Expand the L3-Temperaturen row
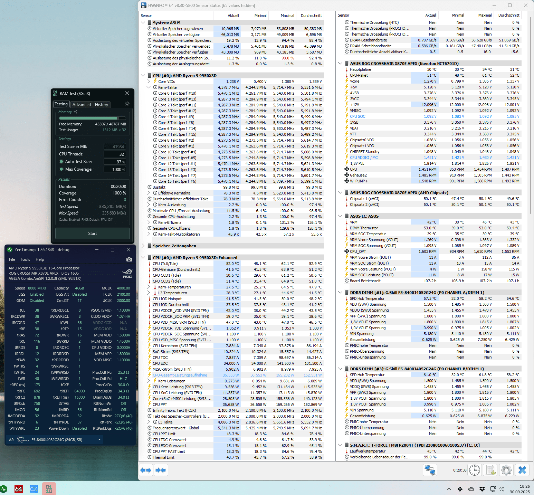This screenshot has width=534, height=495. point(149,293)
